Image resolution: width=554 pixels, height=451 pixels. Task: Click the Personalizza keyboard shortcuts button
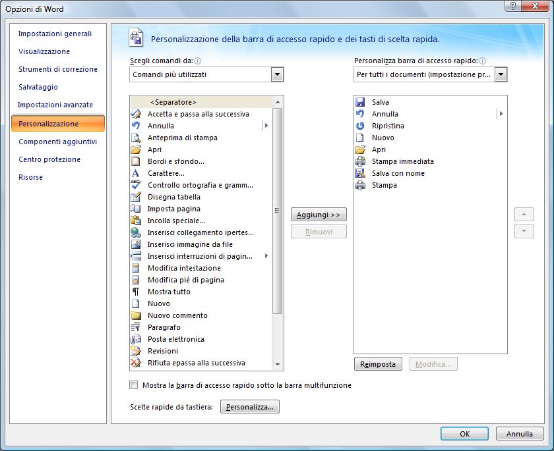pyautogui.click(x=250, y=407)
